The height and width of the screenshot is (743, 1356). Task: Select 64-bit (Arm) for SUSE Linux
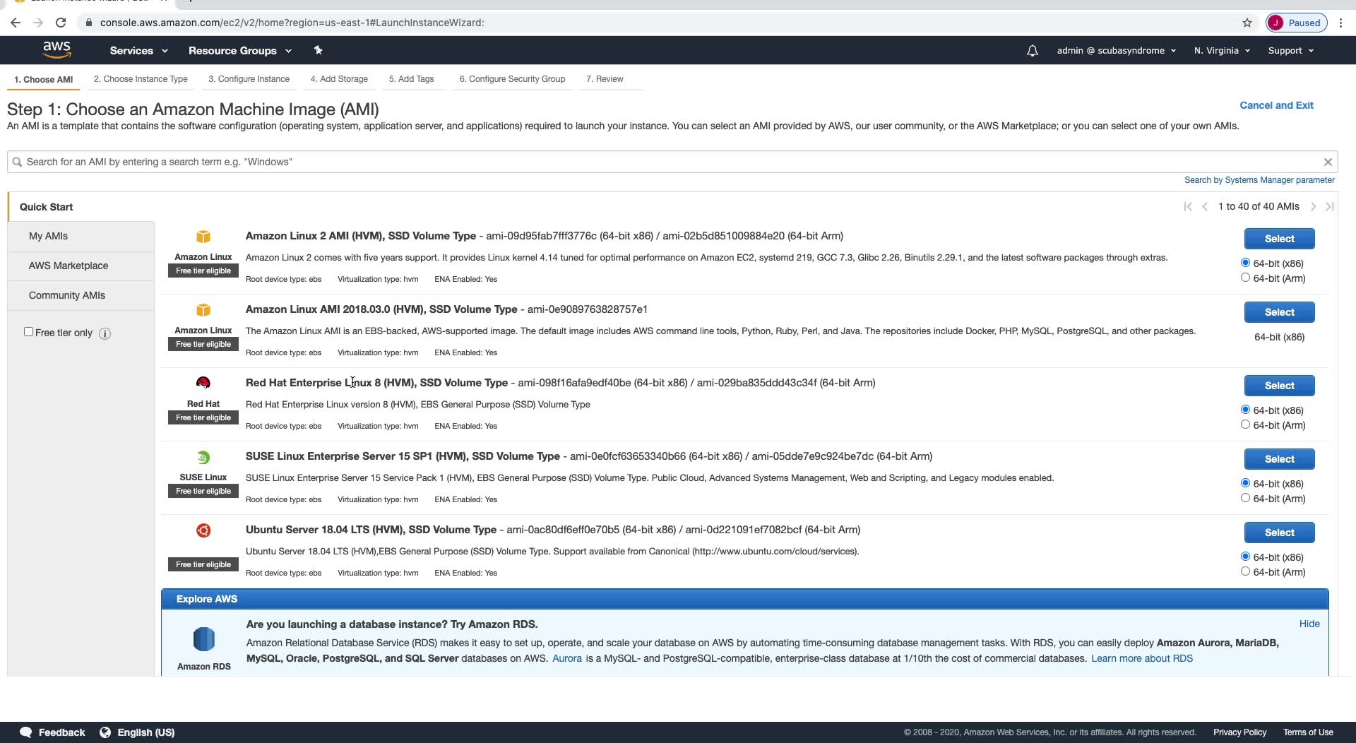(x=1245, y=498)
